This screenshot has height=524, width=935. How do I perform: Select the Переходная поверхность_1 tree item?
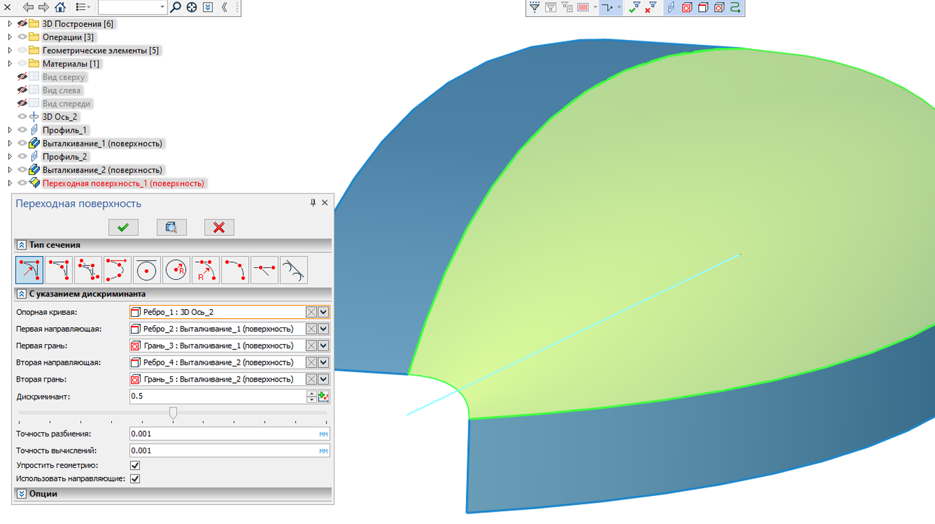(123, 184)
